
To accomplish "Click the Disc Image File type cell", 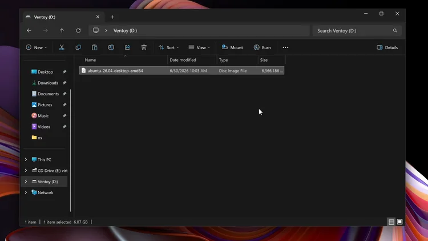I will click(x=233, y=70).
